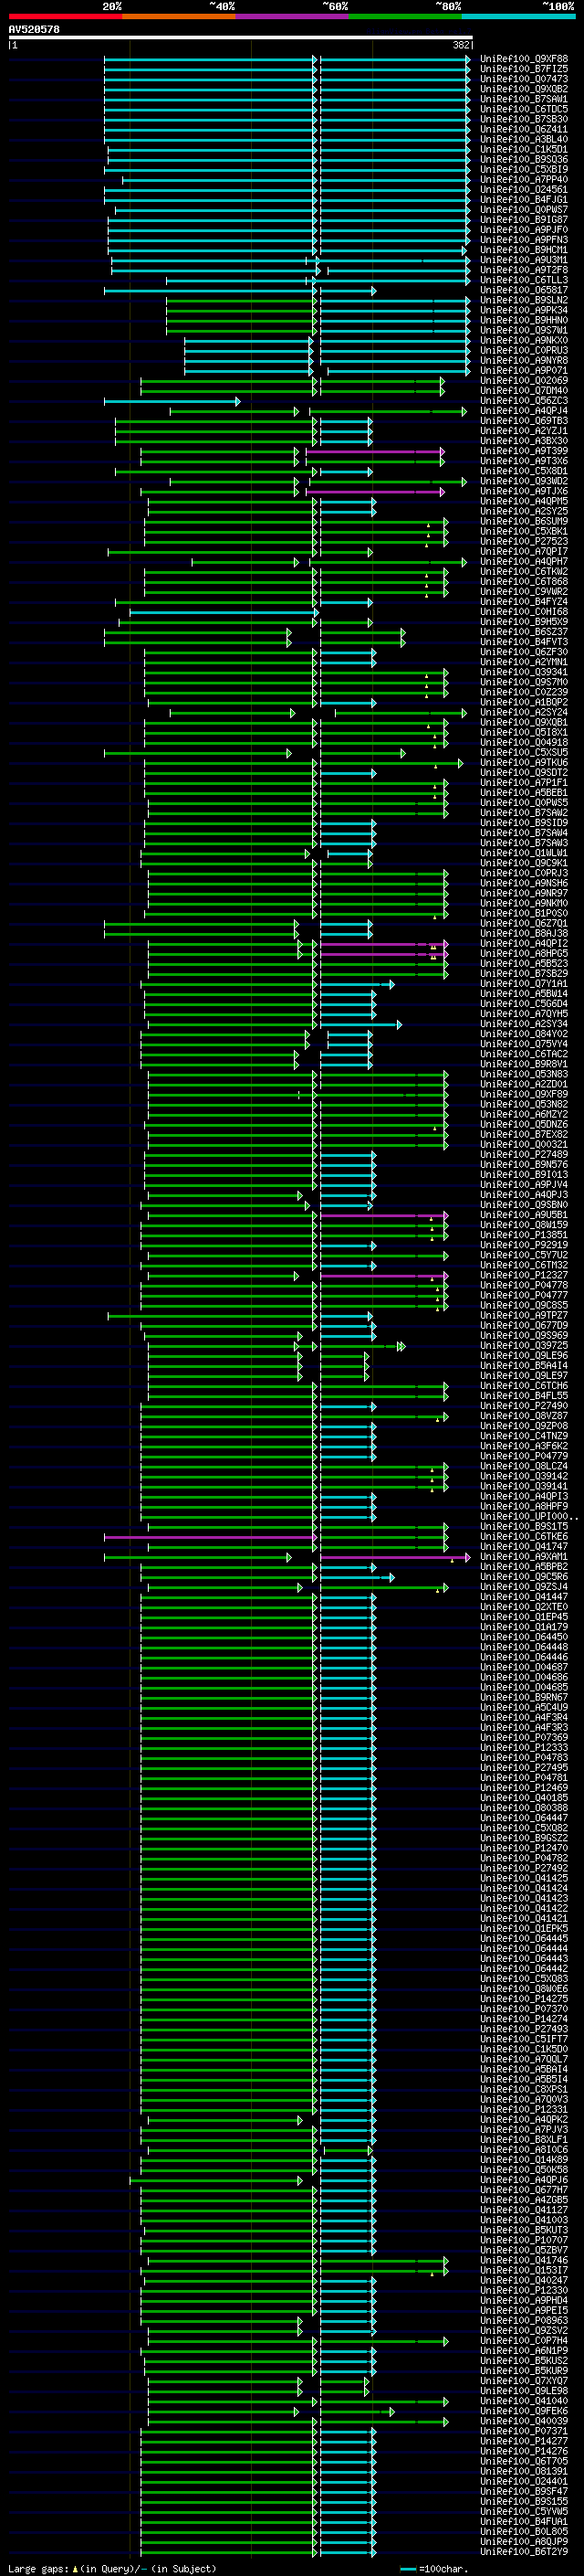Click the UniRef100_A7PP40 label
The width and height of the screenshot is (584, 2576).
(524, 179)
